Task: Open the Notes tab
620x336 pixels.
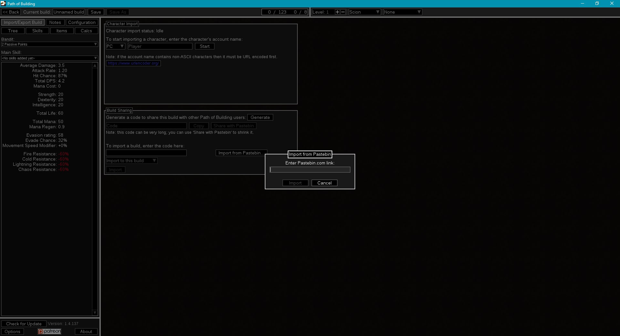Action: coord(55,22)
